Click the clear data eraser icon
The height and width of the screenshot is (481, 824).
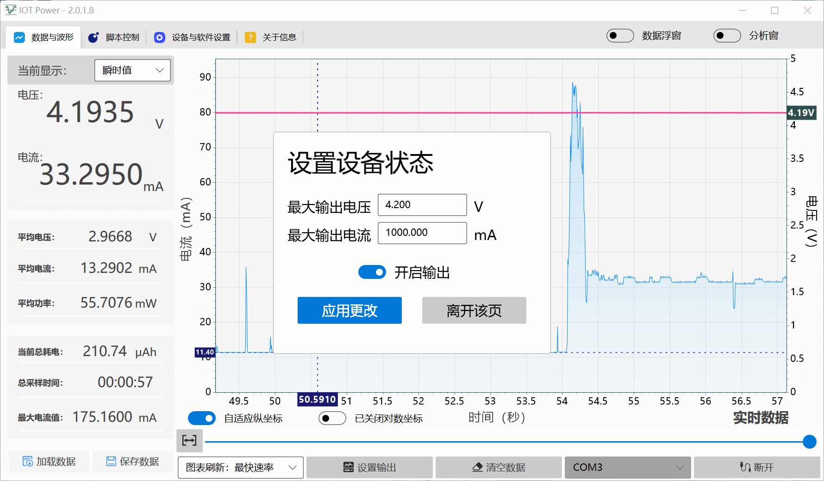tap(477, 468)
